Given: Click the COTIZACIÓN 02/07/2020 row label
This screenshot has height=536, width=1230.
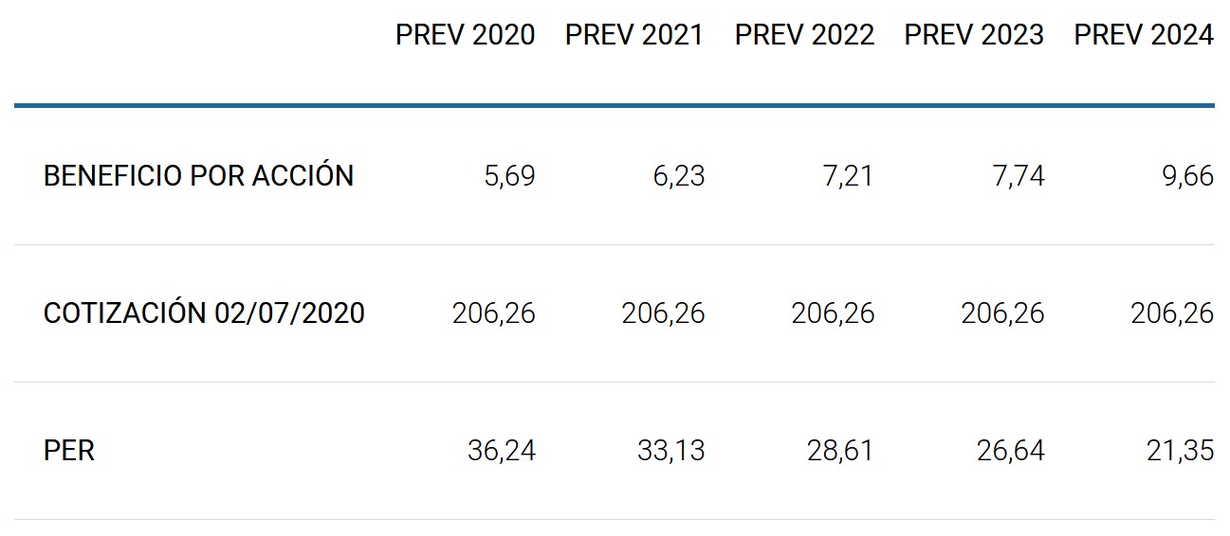Looking at the screenshot, I should click(x=204, y=313).
